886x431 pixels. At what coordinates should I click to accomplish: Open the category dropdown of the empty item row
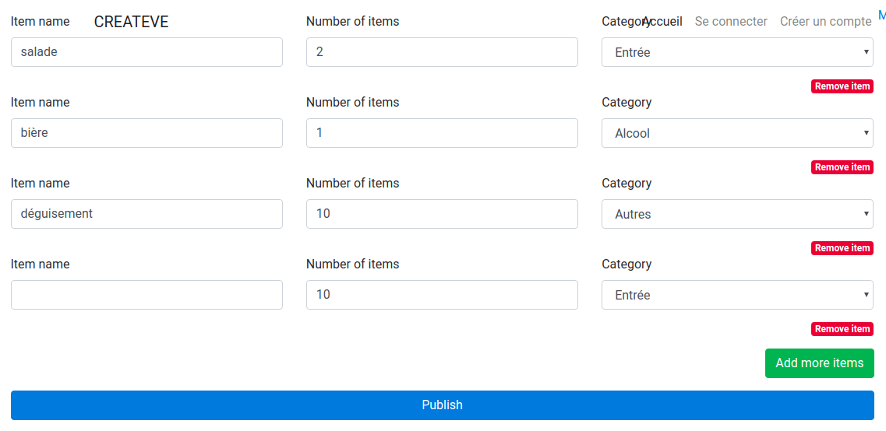click(x=737, y=295)
